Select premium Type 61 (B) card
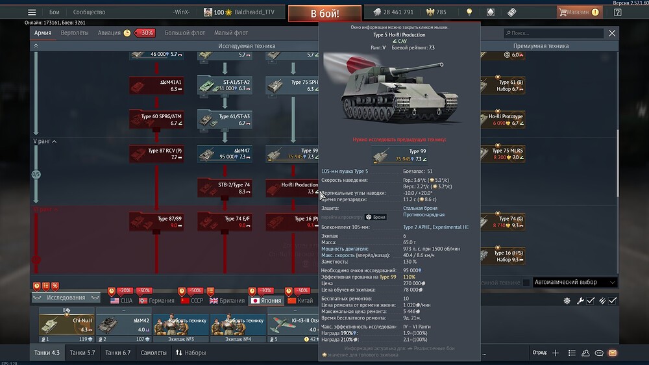Viewport: 649px width, 365px height. click(x=503, y=85)
